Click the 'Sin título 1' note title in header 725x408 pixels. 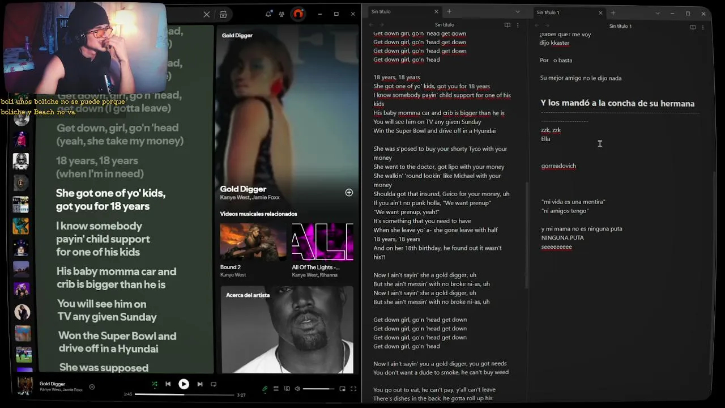pyautogui.click(x=620, y=26)
